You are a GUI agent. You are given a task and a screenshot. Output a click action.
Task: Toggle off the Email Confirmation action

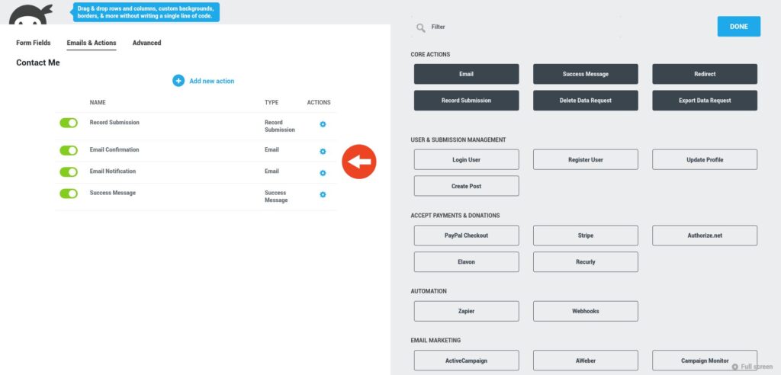(69, 151)
